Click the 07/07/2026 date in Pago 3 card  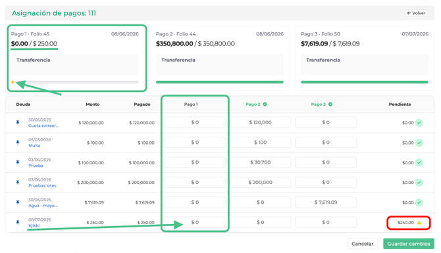[x=415, y=34]
